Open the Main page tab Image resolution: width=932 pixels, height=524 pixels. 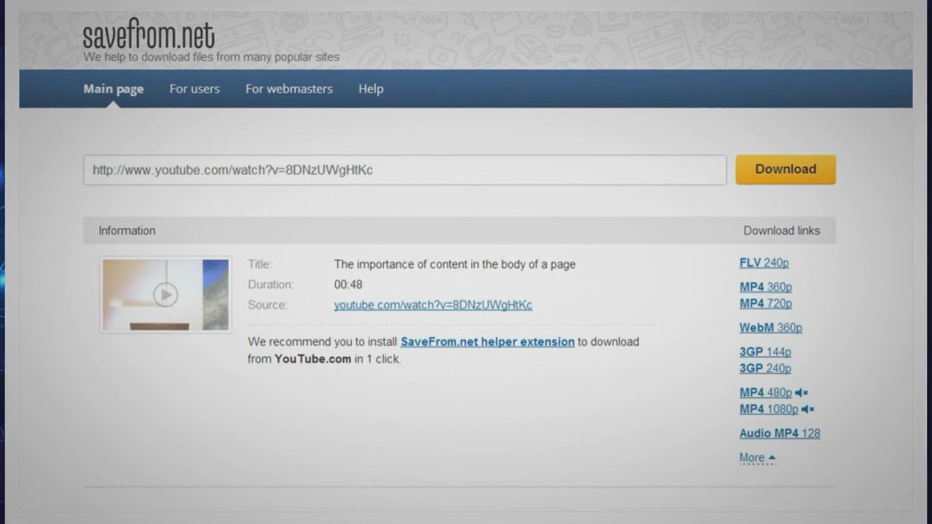[x=114, y=89]
